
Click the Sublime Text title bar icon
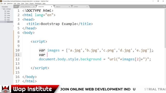pos(1,1)
